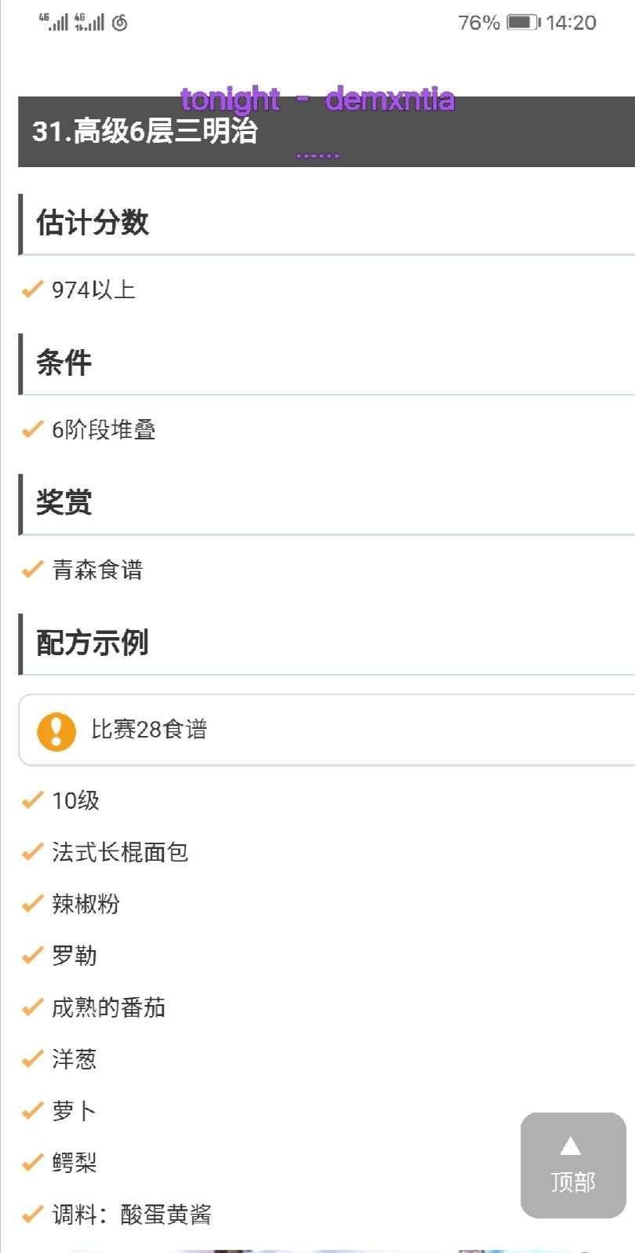Screen dimensions: 635x1253
Task: Tap the tonight - demxntia song lyric overlay
Action: coord(317,100)
